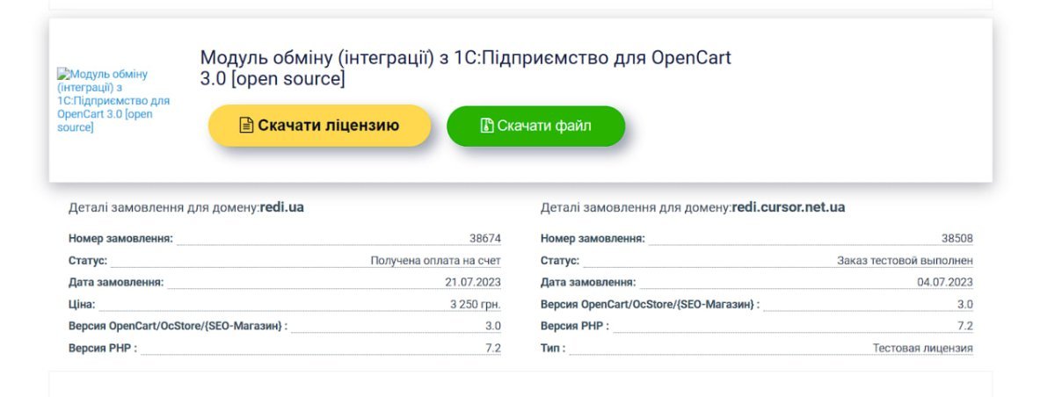Click the order date 04.07.2023
Screen dimensions: 1055x397
click(945, 282)
